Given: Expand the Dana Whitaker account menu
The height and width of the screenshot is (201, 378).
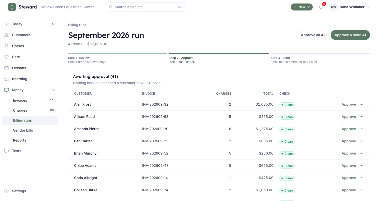Looking at the screenshot, I should pyautogui.click(x=350, y=7).
